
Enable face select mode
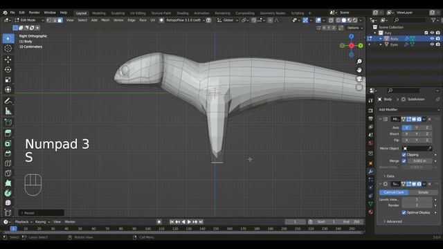pos(60,20)
